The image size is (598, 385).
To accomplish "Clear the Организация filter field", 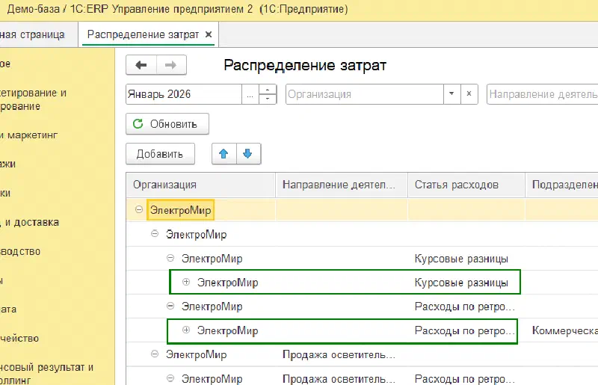I will tap(469, 94).
